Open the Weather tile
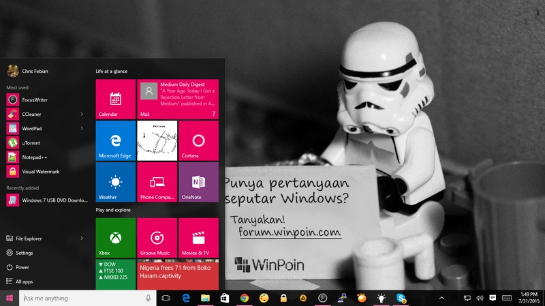 115,182
